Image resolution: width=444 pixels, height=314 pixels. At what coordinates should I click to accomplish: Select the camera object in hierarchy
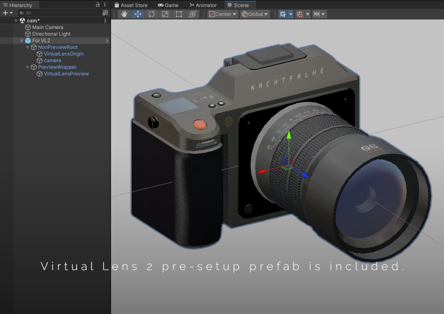[x=52, y=60]
